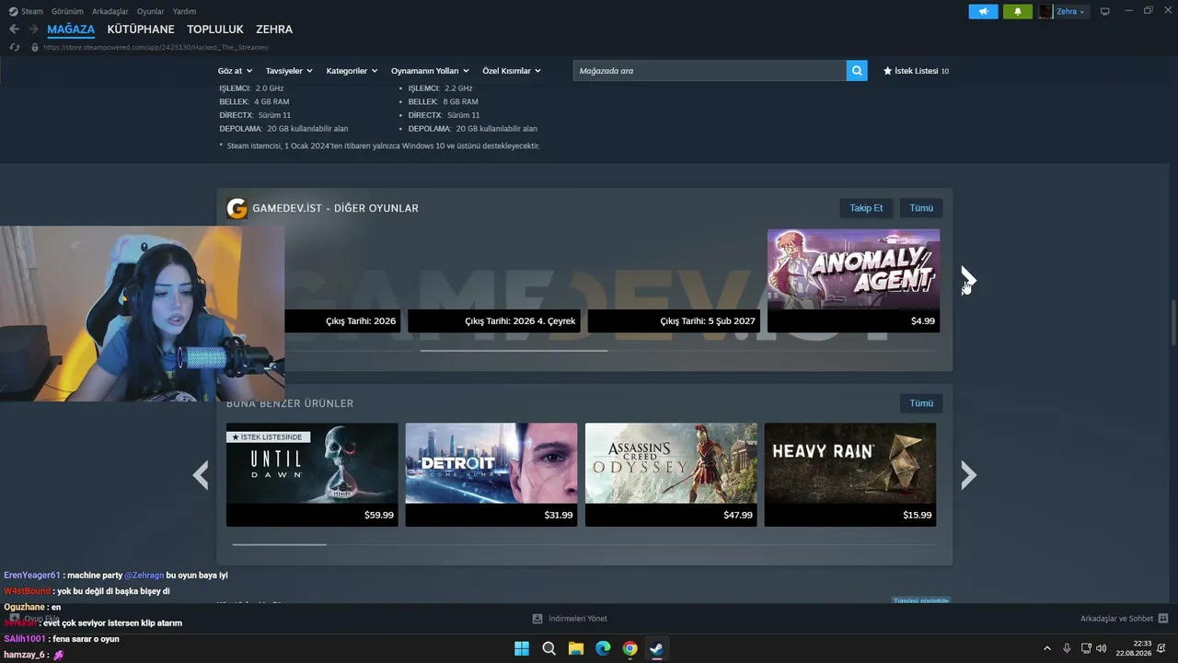Open the Steam menu
This screenshot has height=663, width=1178.
tap(27, 11)
